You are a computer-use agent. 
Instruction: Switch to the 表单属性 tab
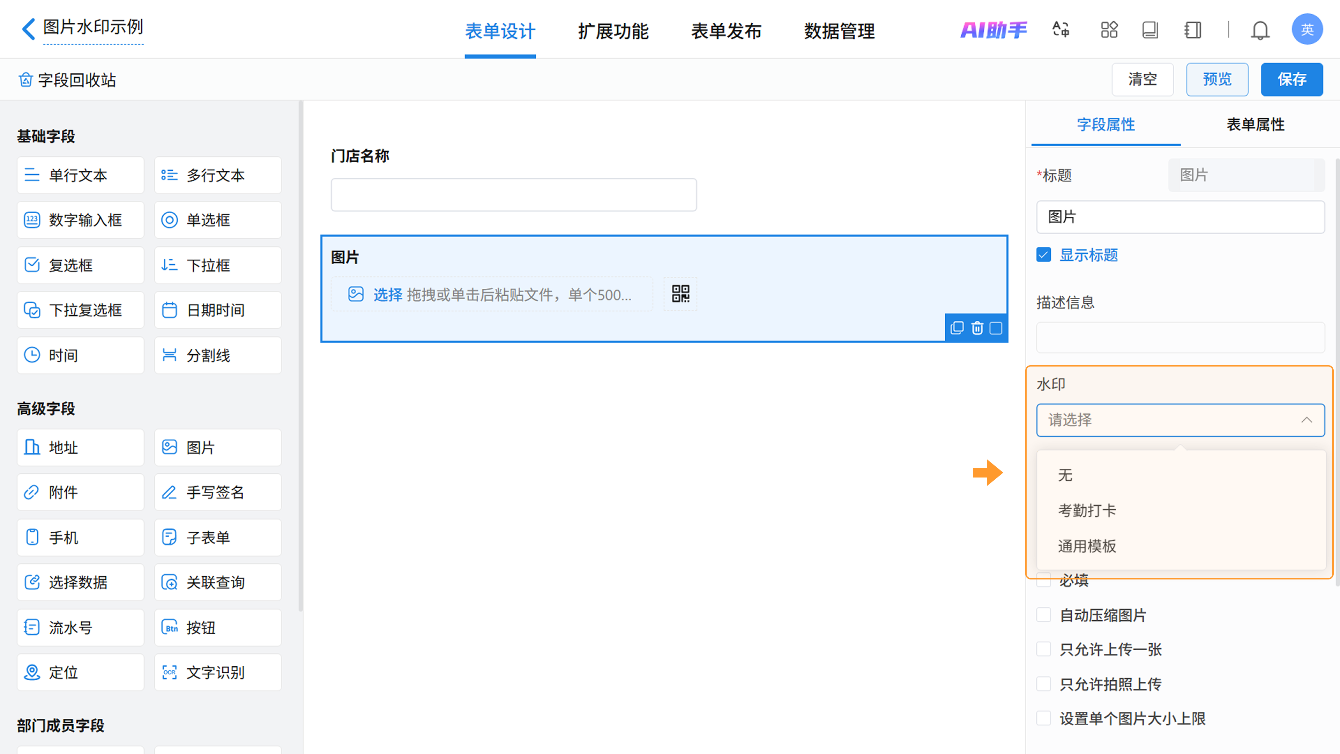pos(1255,125)
